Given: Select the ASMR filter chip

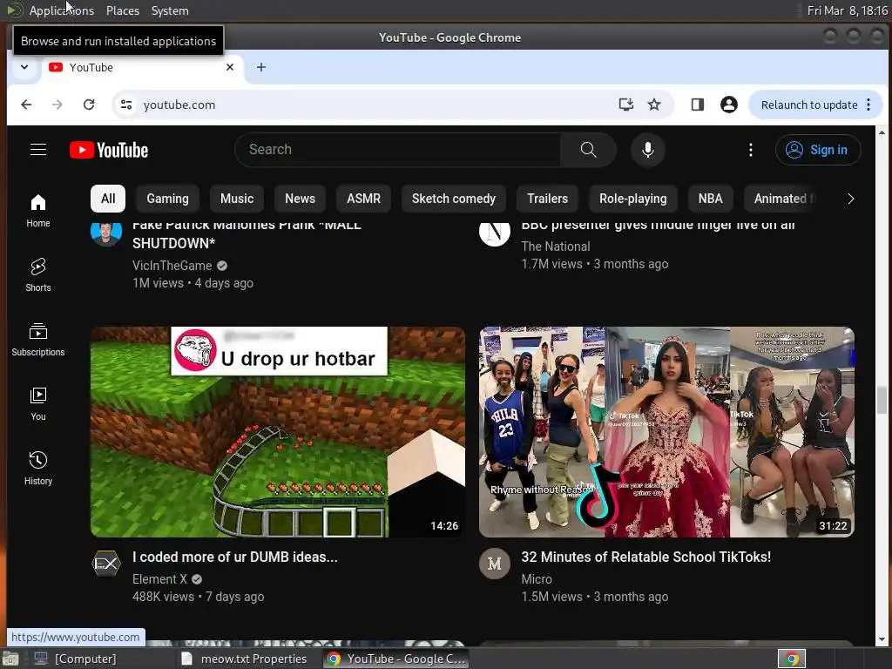Looking at the screenshot, I should [x=363, y=199].
